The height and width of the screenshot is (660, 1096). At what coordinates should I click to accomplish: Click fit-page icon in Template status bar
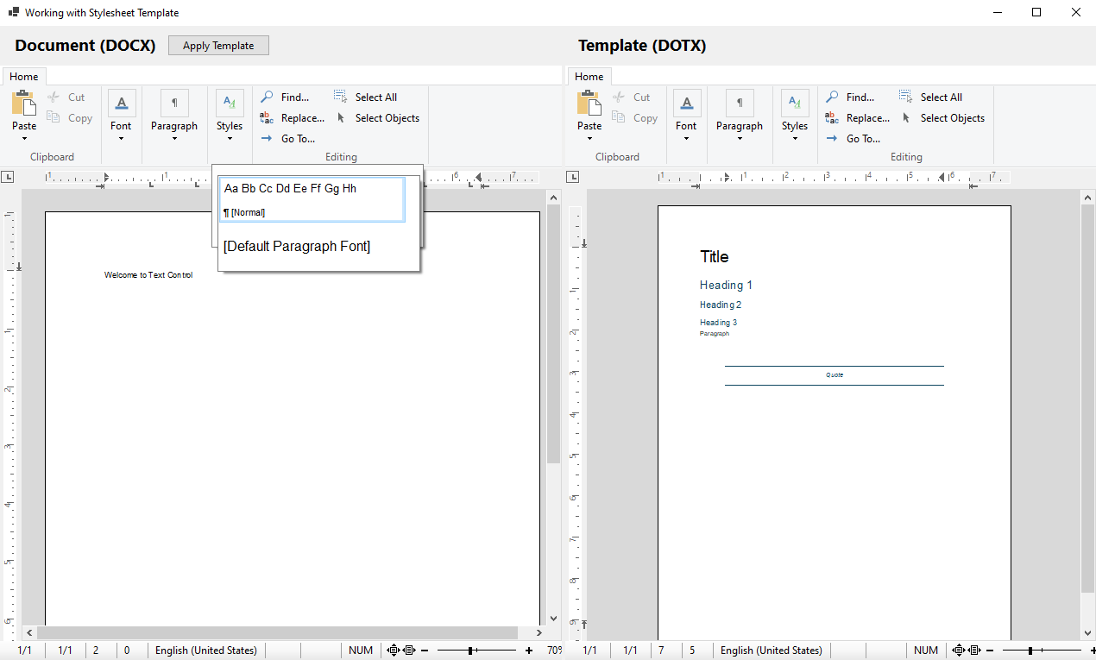pos(959,651)
